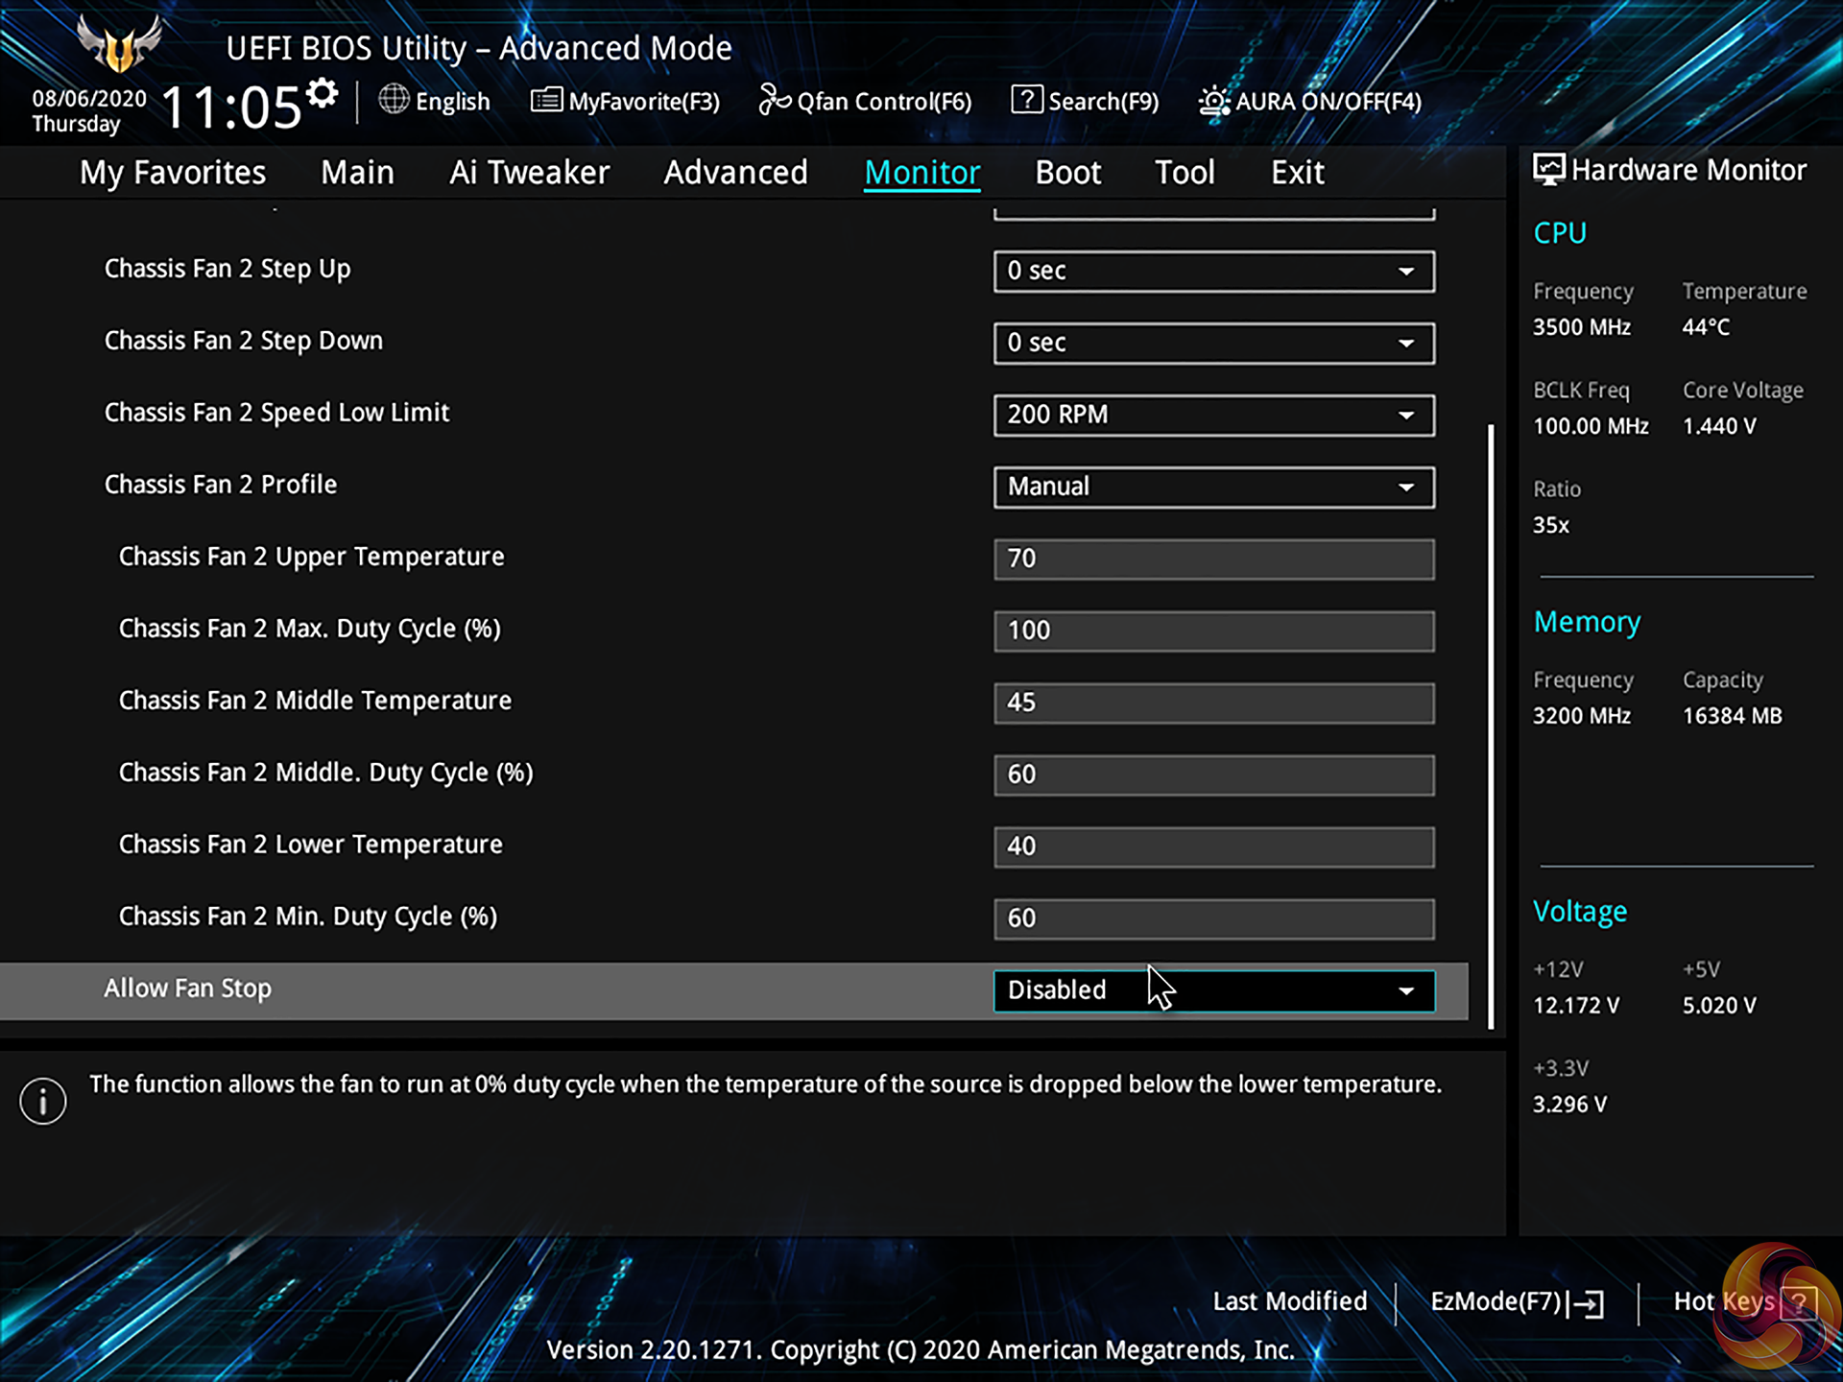
Task: Open Chassis Fan 2 Speed Low Limit dropdown
Action: coord(1213,415)
